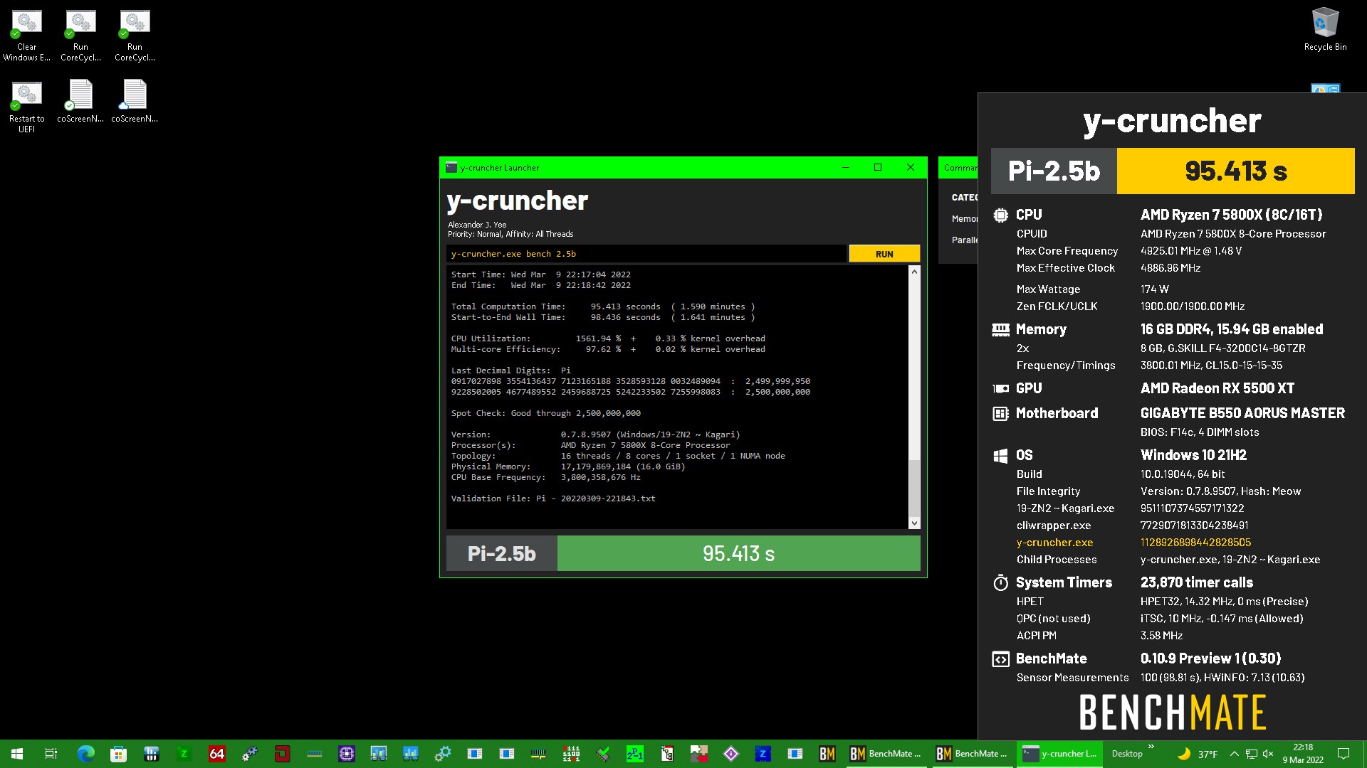The image size is (1367, 768).
Task: Open the purple diamond taskbar icon
Action: pyautogui.click(x=731, y=754)
